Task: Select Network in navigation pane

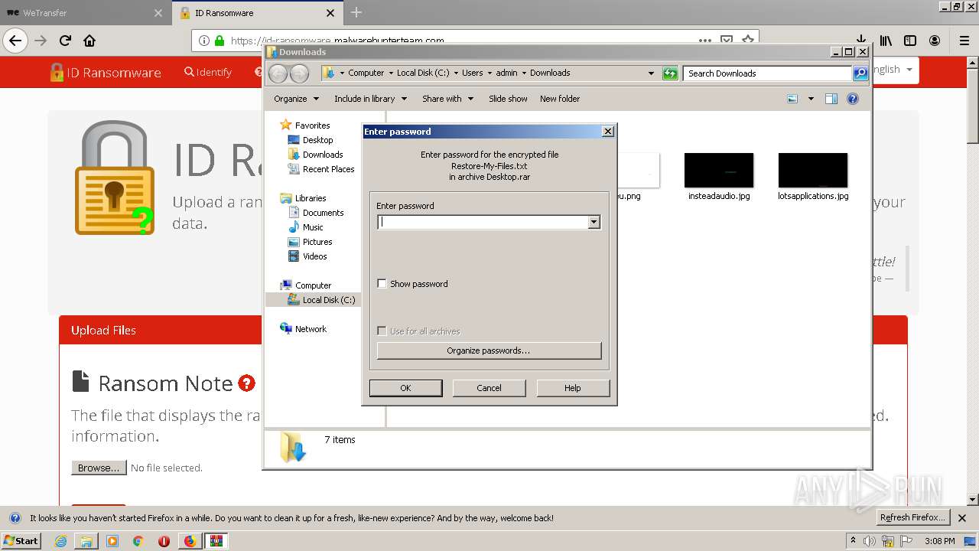Action: coord(304,329)
